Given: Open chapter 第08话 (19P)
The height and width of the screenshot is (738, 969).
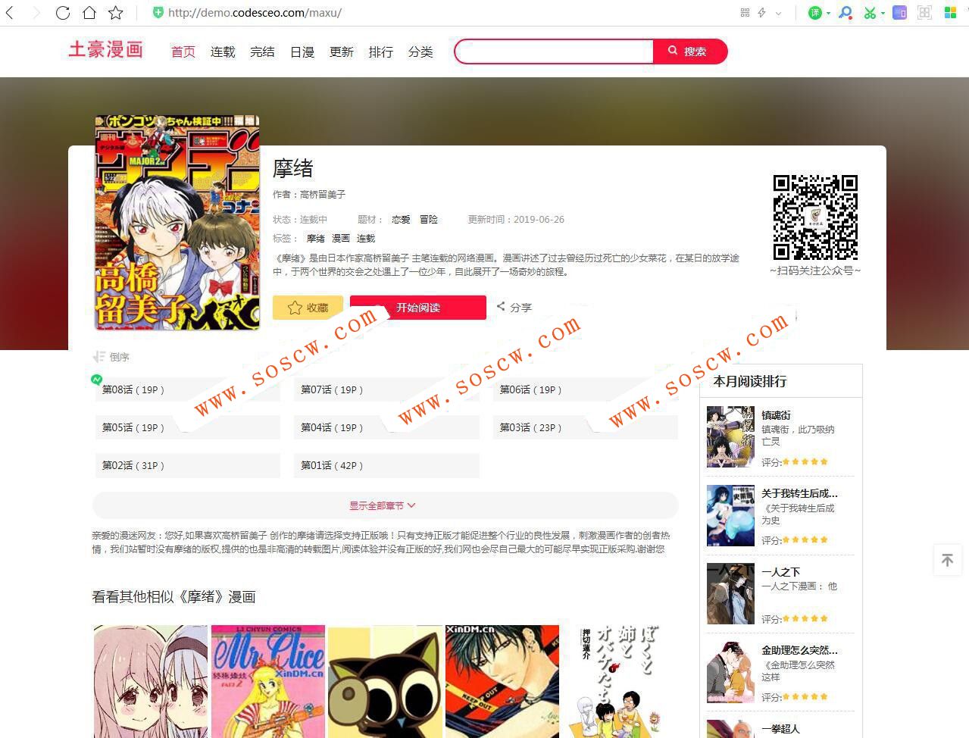Looking at the screenshot, I should [187, 389].
